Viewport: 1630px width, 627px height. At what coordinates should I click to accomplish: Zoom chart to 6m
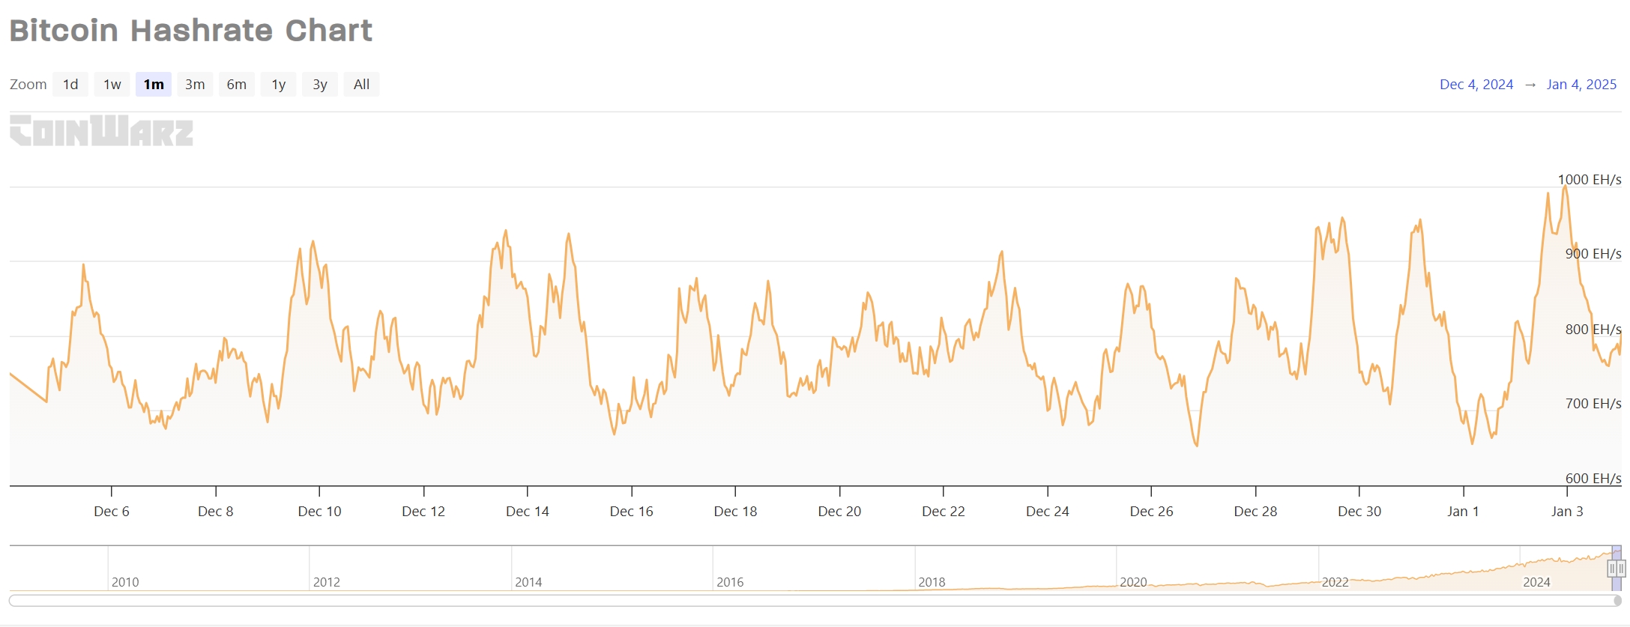[x=237, y=85]
